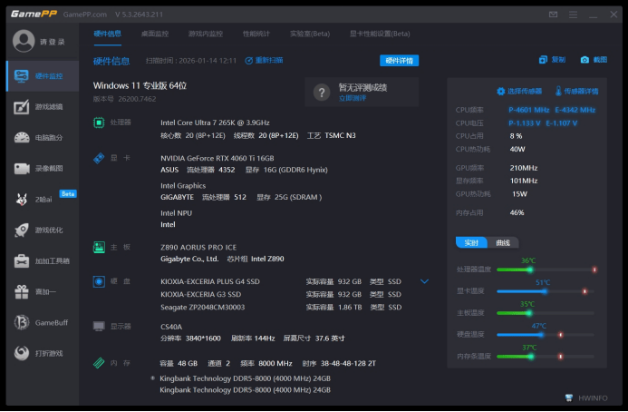Click the 传感器详情 thermometer icon
Viewport: 628px width, 412px height.
pos(558,91)
